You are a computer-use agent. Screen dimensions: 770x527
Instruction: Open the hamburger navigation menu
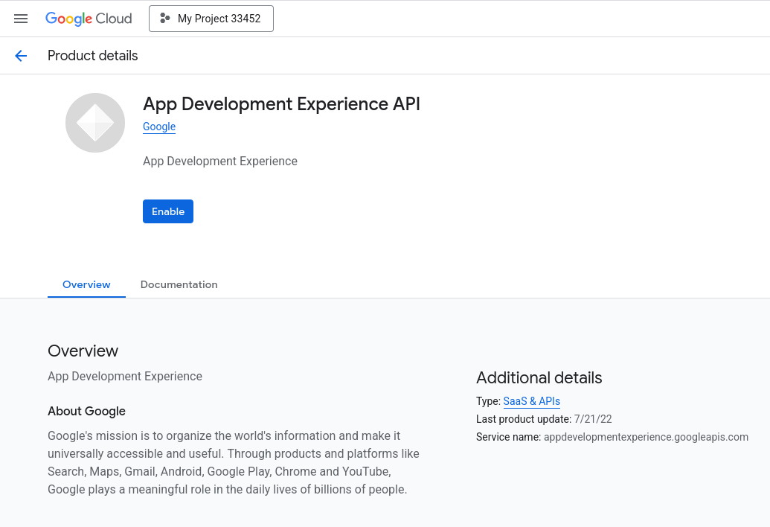coord(21,19)
